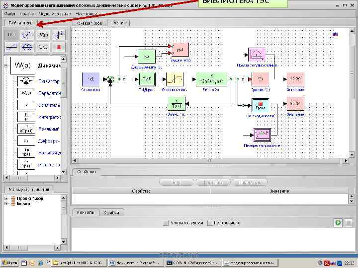358x268 pixels.
Task: Select the summing junction in the schematic
Action: [x=110, y=79]
